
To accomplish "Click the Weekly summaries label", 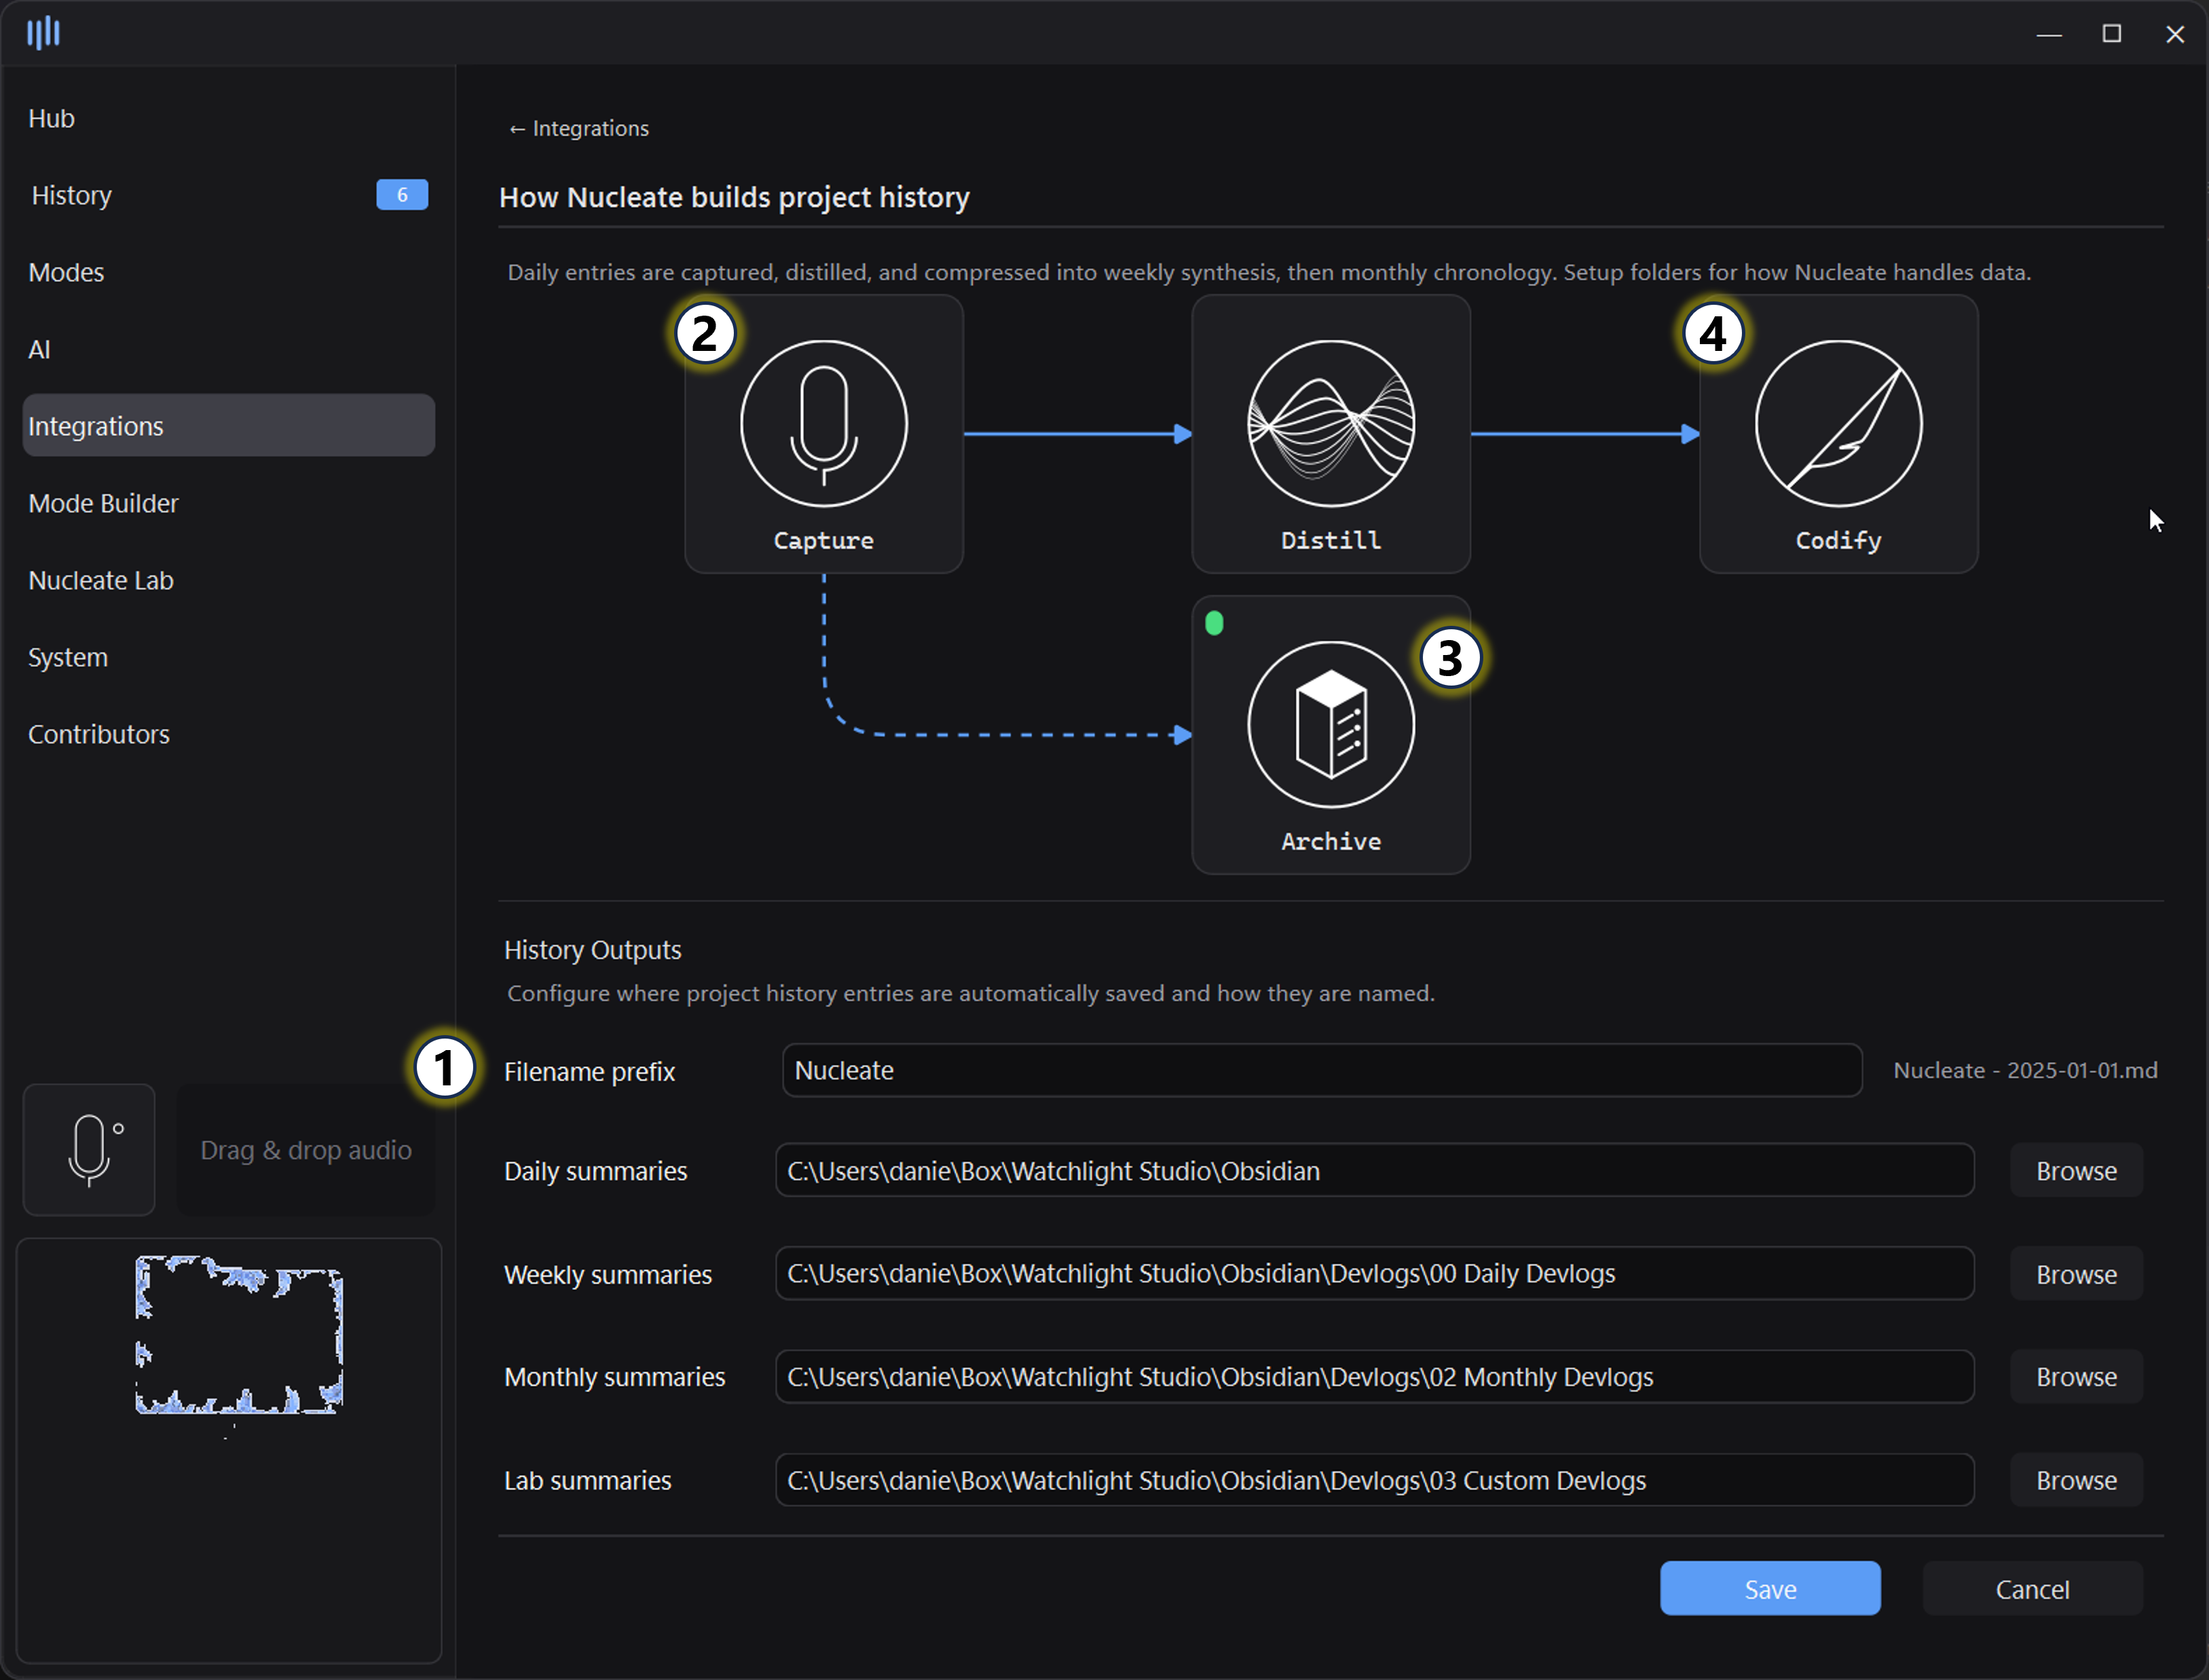I will [608, 1275].
